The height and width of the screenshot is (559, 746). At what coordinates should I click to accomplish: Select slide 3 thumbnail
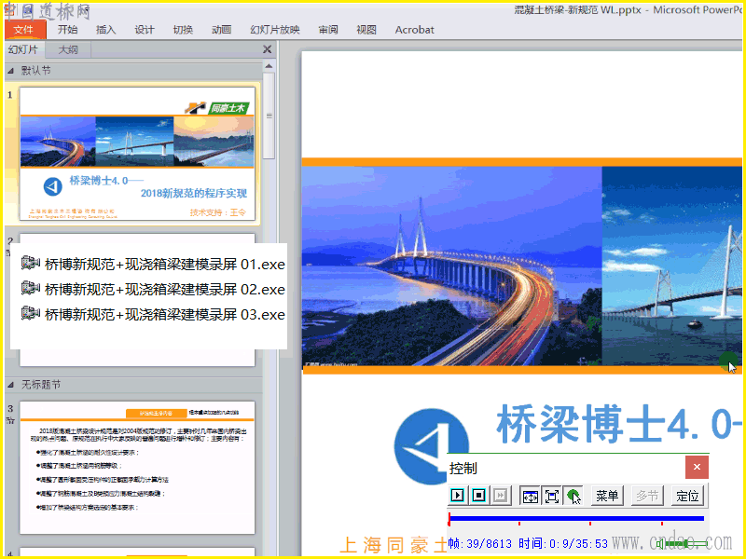tap(137, 468)
